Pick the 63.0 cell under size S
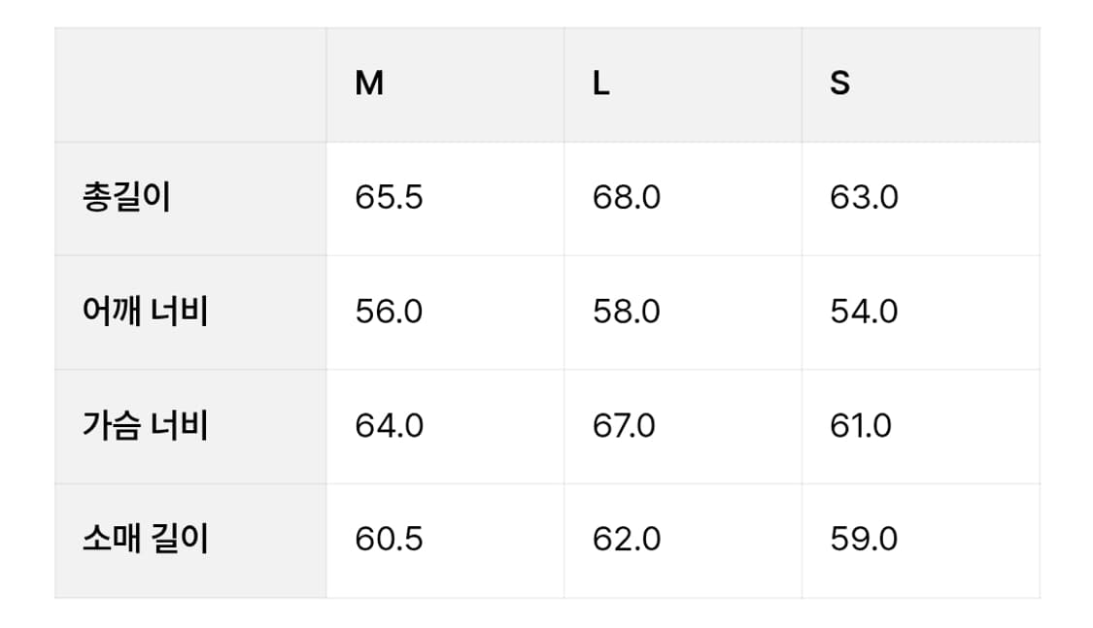The width and height of the screenshot is (1093, 628). coord(864,198)
